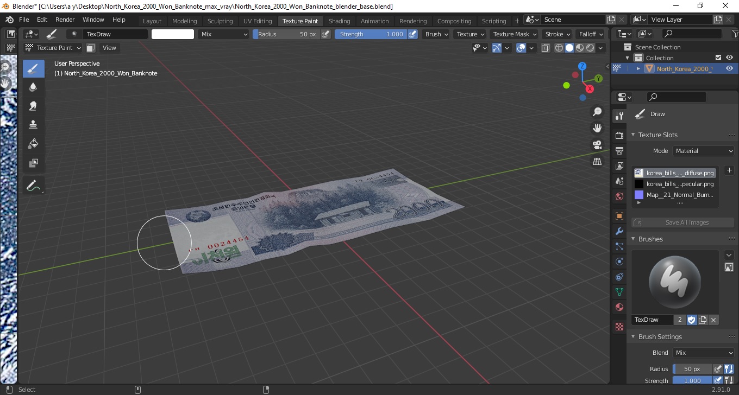The width and height of the screenshot is (739, 395).
Task: Switch to the UV Editing workspace tab
Action: (258, 21)
